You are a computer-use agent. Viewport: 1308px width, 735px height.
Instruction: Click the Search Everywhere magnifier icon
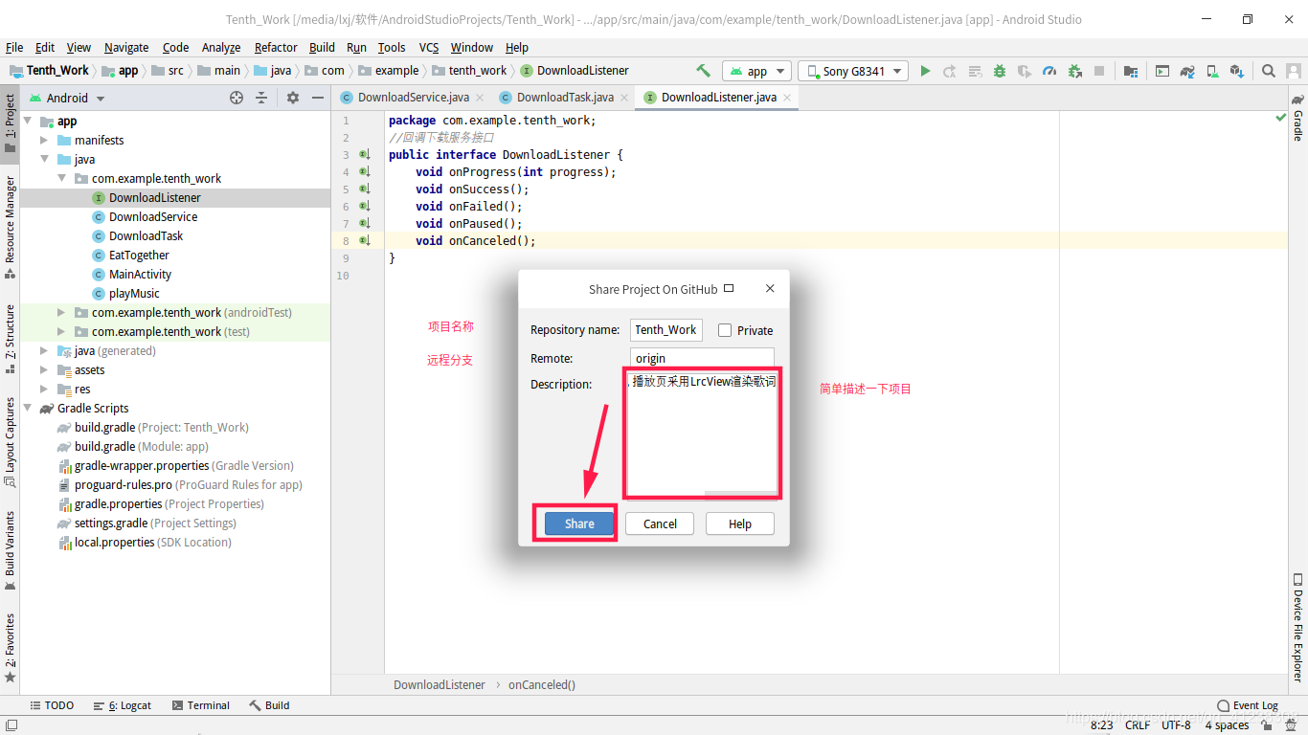(1269, 71)
